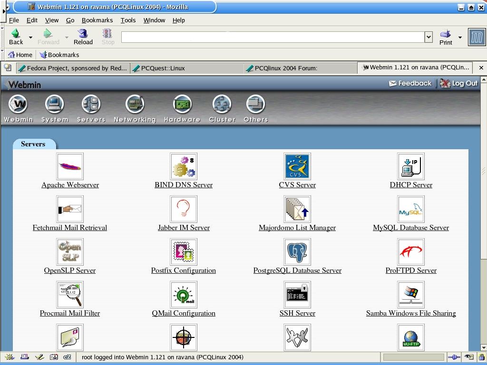
Task: Open the BIND DNS Server gears icon
Action: tap(184, 166)
